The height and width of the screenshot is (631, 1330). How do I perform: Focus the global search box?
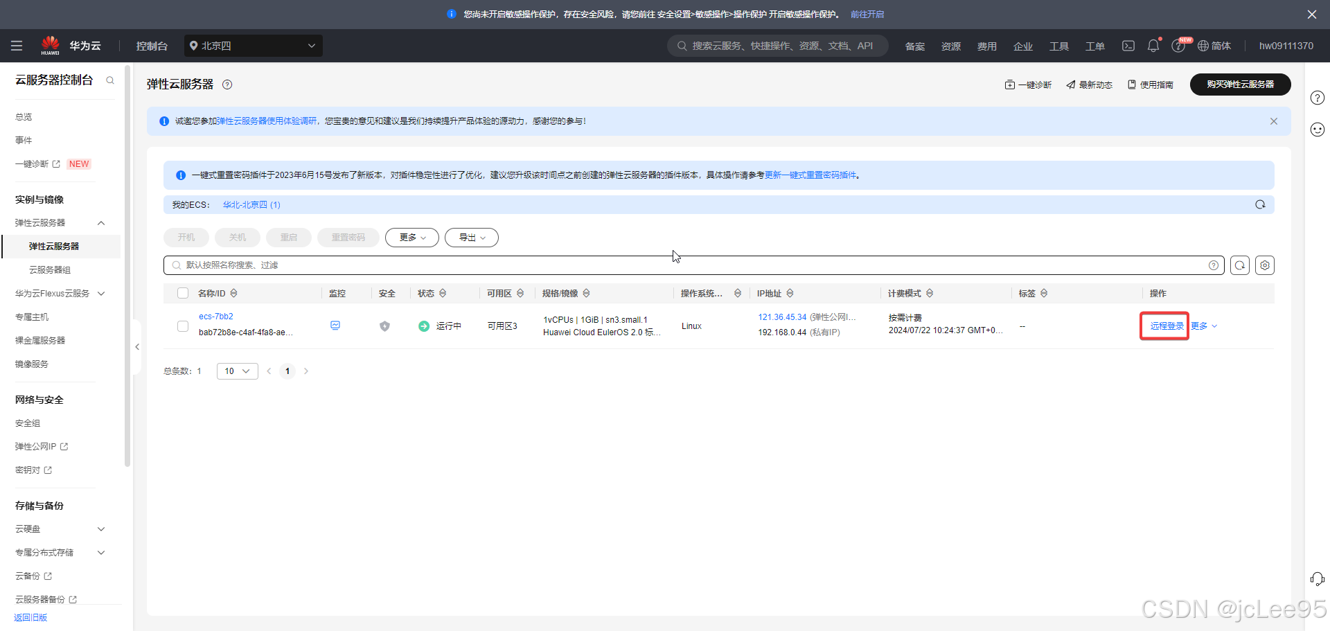(778, 46)
